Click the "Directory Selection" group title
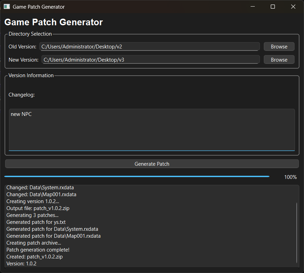Image resolution: width=304 pixels, height=273 pixels. (30, 34)
